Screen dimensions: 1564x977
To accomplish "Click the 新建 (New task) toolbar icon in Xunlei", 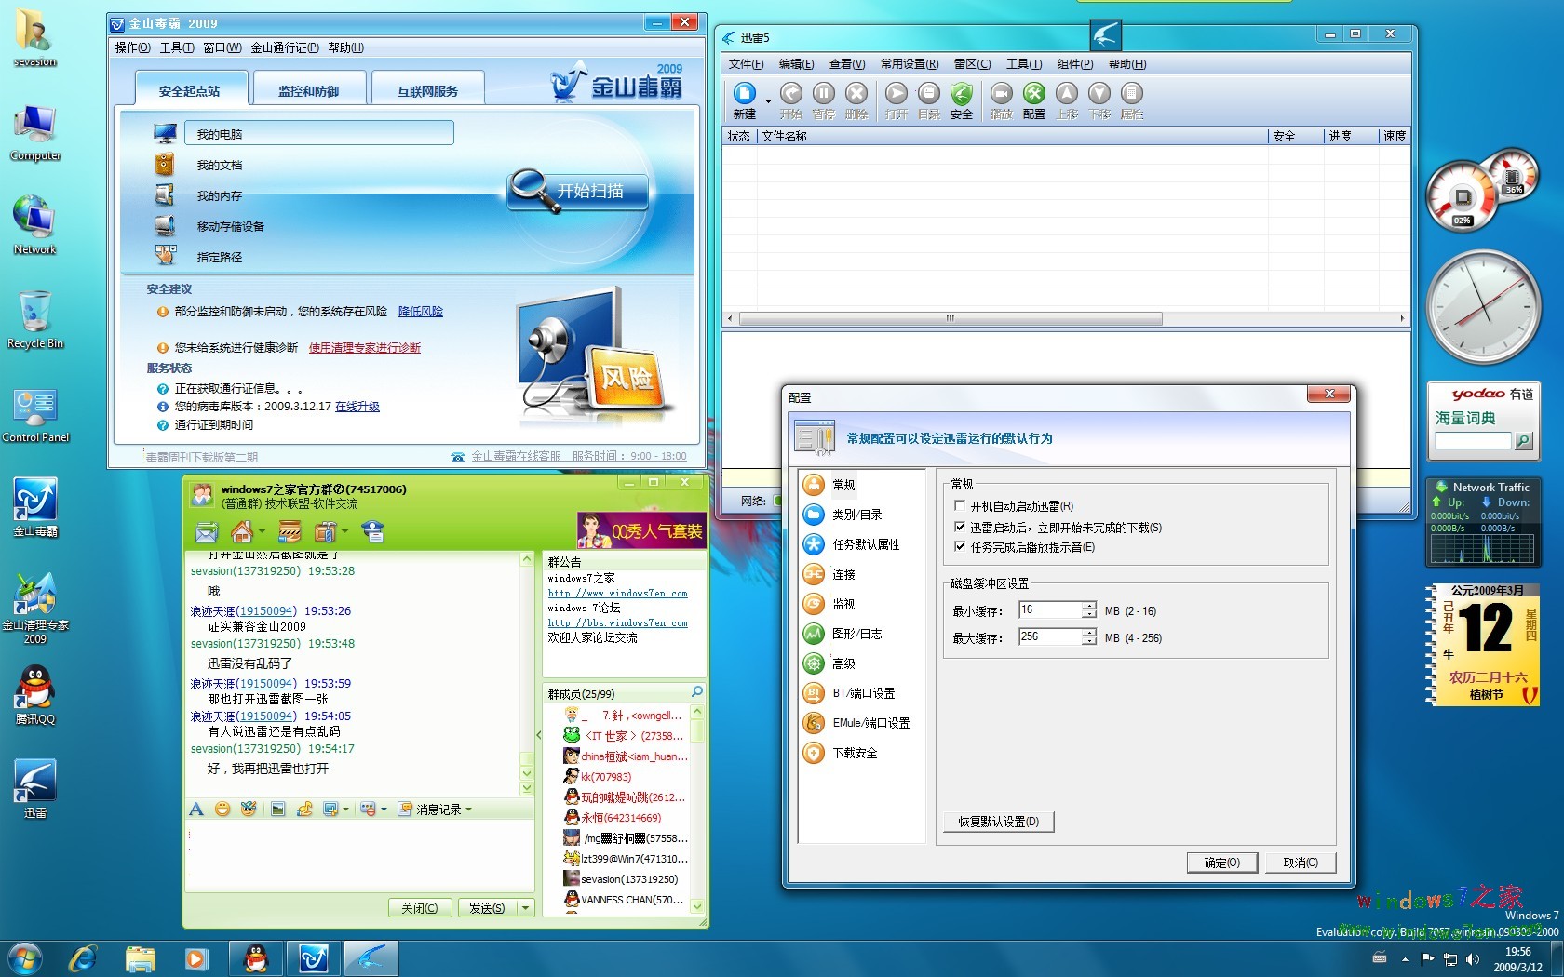I will coord(744,94).
